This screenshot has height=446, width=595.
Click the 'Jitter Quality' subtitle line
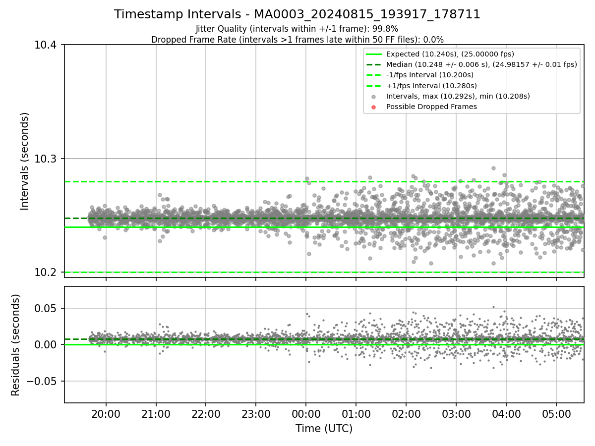click(x=297, y=29)
